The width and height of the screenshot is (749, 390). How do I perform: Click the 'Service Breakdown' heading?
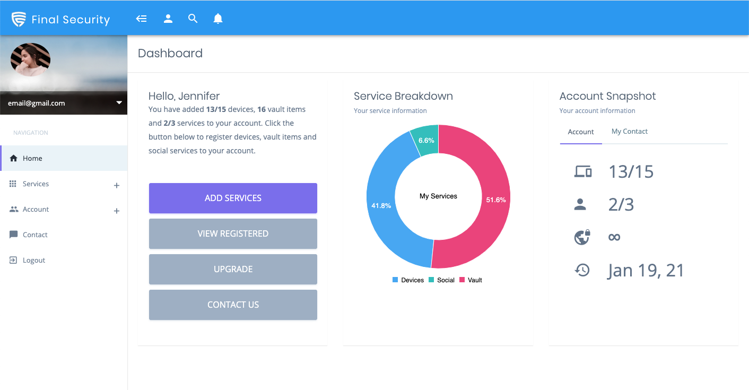coord(403,96)
